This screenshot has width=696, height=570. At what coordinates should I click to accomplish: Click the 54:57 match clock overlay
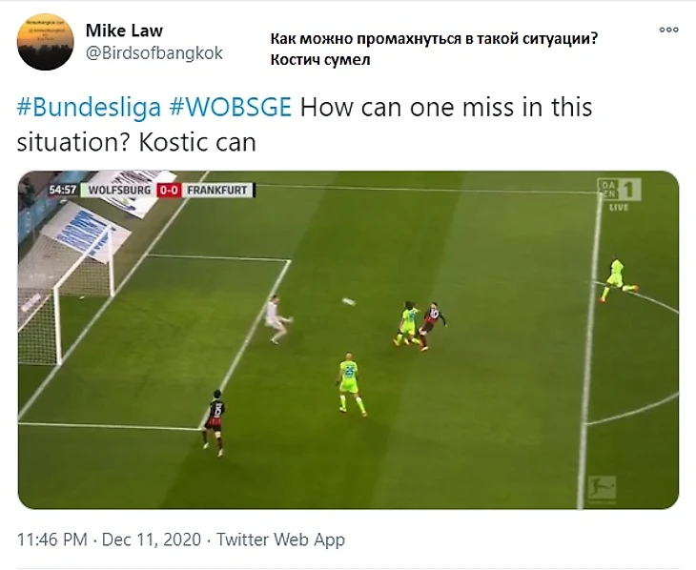pos(63,190)
